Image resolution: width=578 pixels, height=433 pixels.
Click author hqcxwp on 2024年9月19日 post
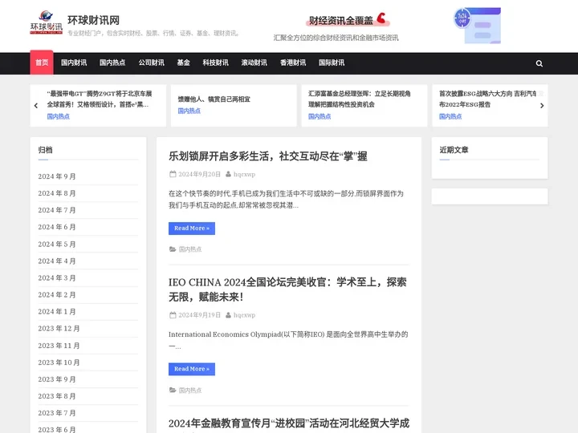[x=244, y=315]
